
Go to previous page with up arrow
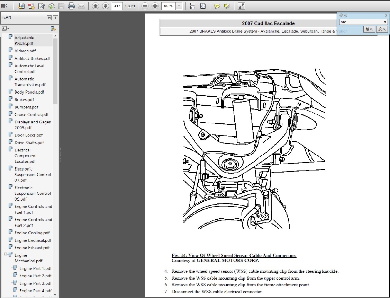[x=96, y=6]
